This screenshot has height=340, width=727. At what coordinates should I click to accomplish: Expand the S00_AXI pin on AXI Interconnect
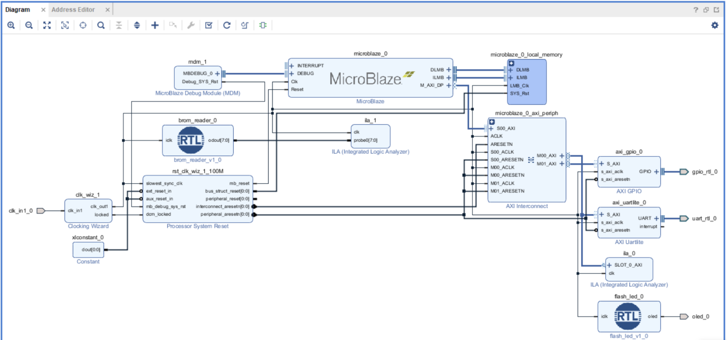click(492, 128)
